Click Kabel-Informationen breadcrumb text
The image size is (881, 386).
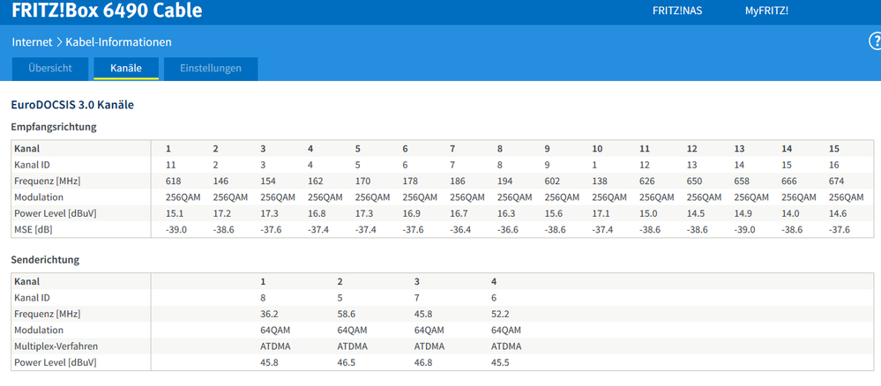click(118, 42)
